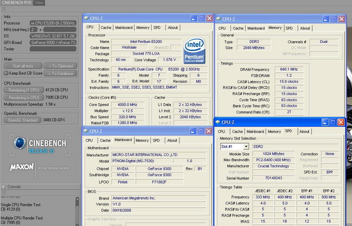Image resolution: width=352 pixels, height=226 pixels.
Task: Click the Core Voltage value 1.576 V
Action: pos(169,59)
